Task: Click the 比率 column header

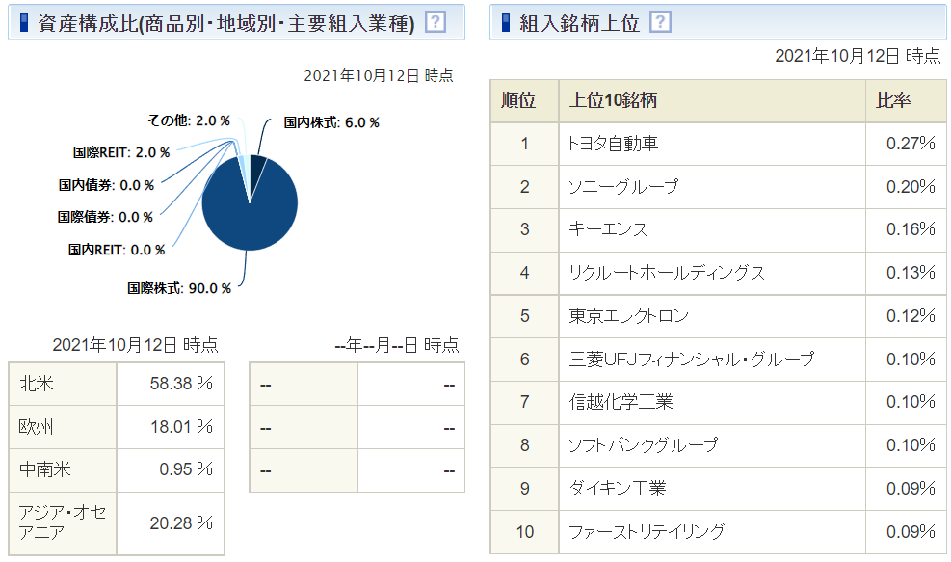Action: [x=893, y=100]
